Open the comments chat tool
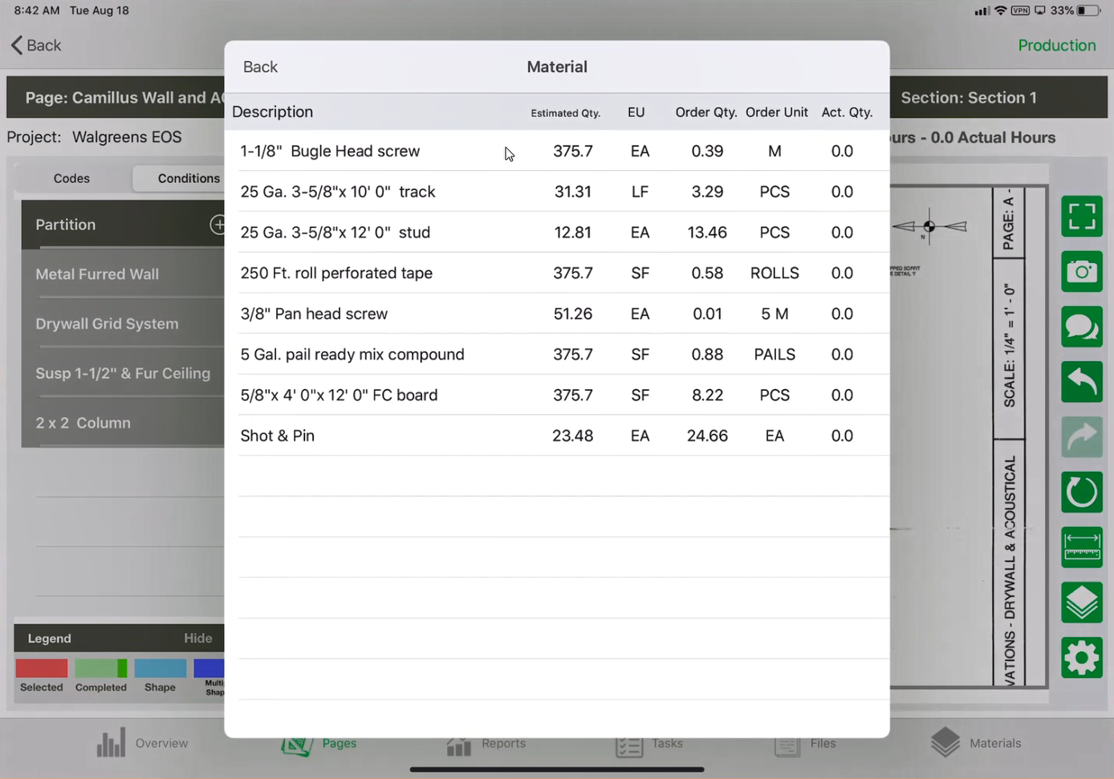This screenshot has height=779, width=1114. (x=1081, y=327)
